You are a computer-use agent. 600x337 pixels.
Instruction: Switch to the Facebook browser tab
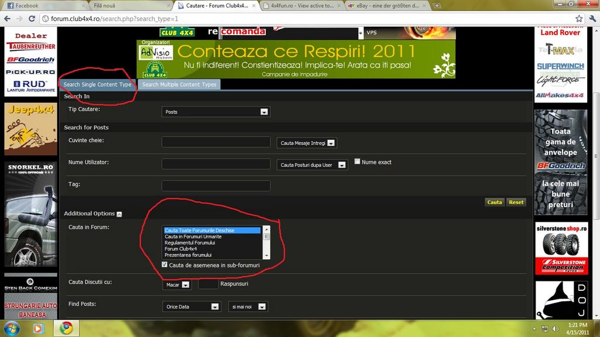(27, 5)
